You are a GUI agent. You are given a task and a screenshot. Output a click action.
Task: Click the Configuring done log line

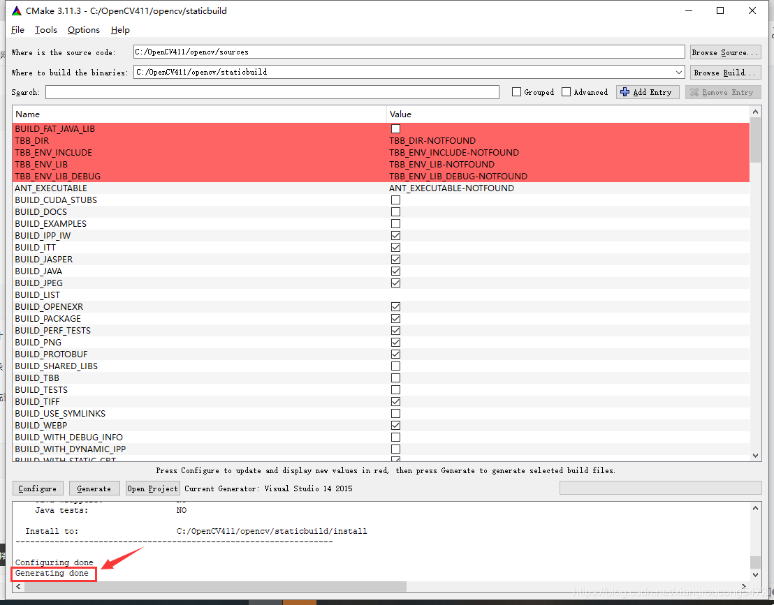pos(54,562)
